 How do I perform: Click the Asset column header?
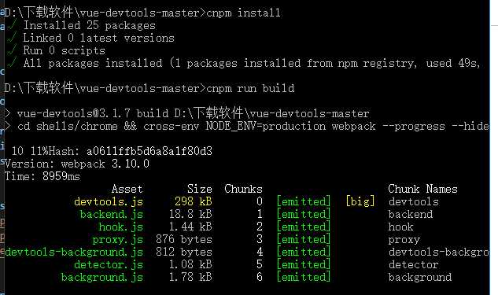click(x=127, y=189)
